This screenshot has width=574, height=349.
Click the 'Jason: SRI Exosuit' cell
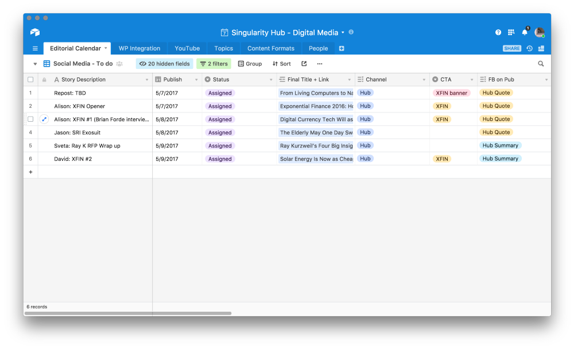95,133
